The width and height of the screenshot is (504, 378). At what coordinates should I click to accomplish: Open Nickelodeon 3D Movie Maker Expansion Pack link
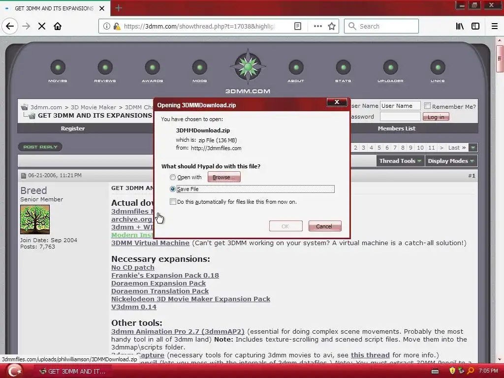coord(190,299)
